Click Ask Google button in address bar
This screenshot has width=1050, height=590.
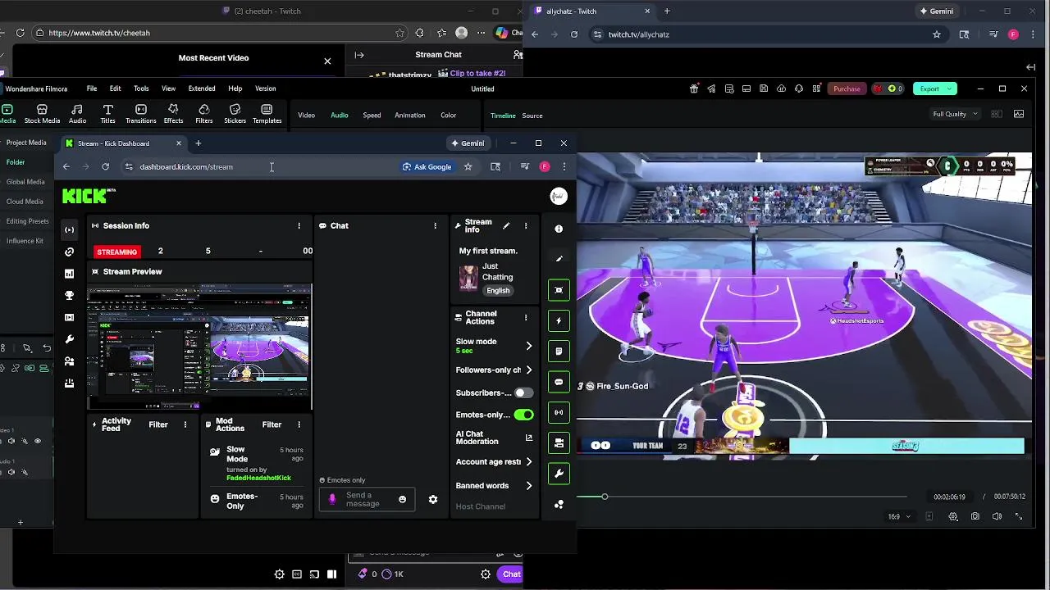coord(427,166)
